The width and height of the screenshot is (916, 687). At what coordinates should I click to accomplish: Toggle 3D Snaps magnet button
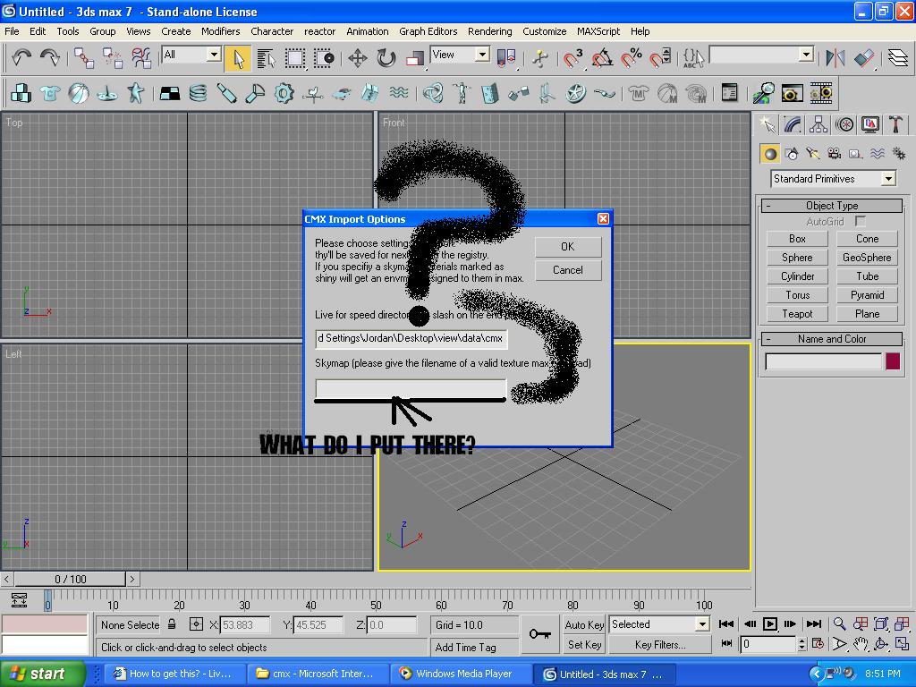point(572,58)
